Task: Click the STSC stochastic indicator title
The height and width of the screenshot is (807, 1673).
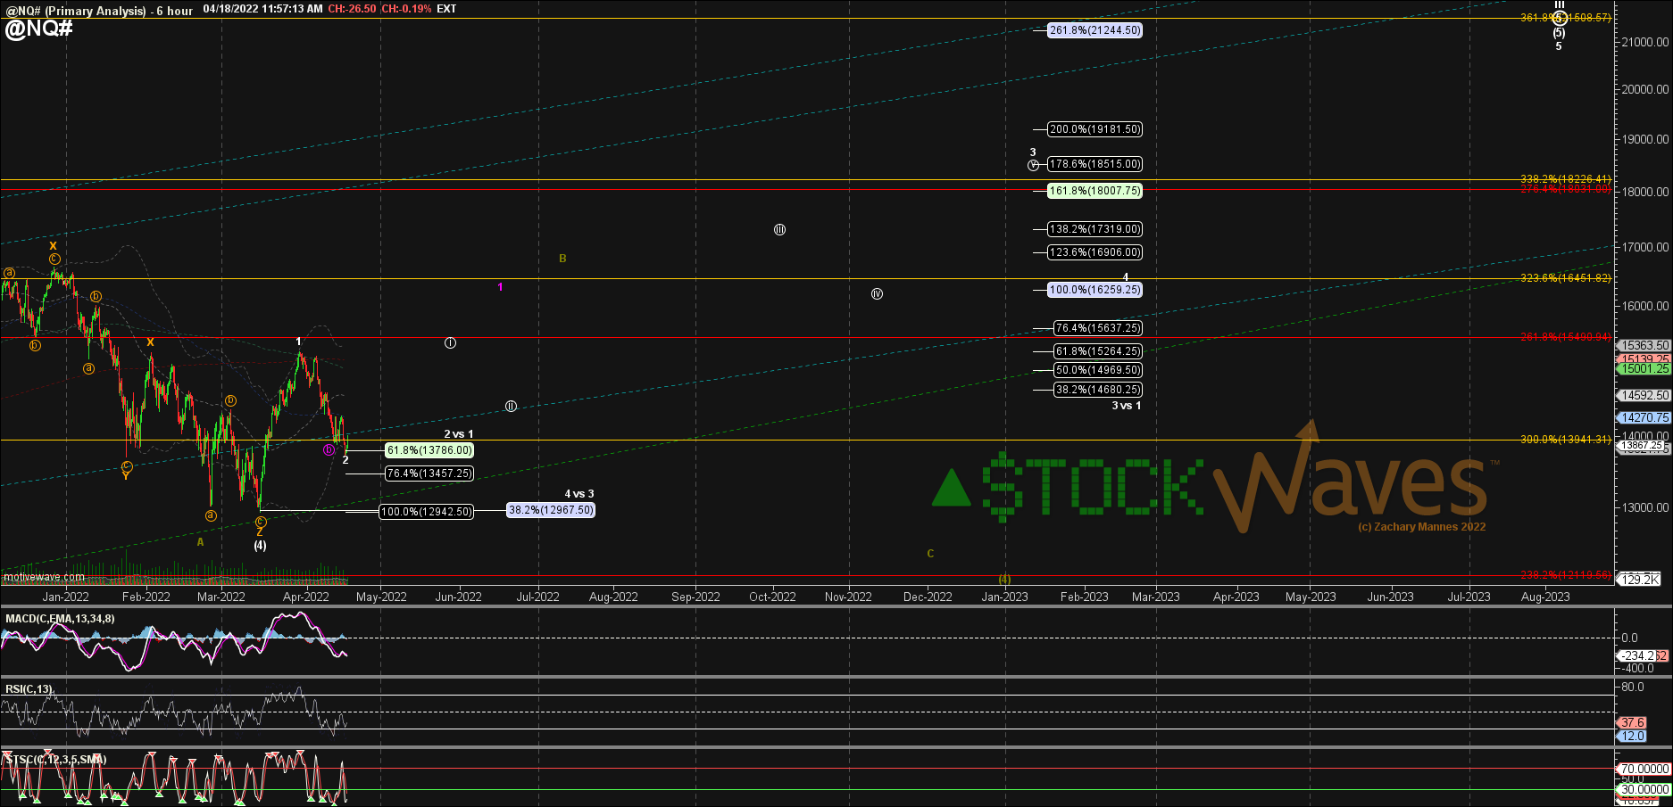Action: point(56,760)
